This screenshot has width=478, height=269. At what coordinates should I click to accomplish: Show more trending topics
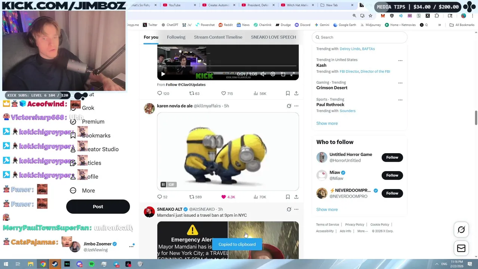click(327, 123)
